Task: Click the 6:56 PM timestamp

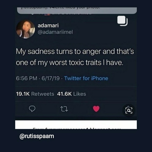Action: click(26, 78)
